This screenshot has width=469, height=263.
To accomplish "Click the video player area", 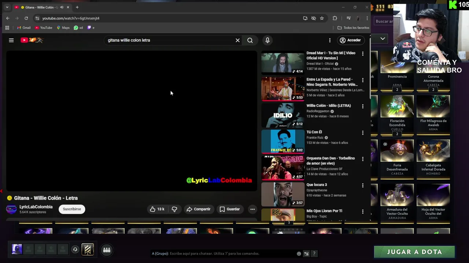I will click(x=132, y=121).
